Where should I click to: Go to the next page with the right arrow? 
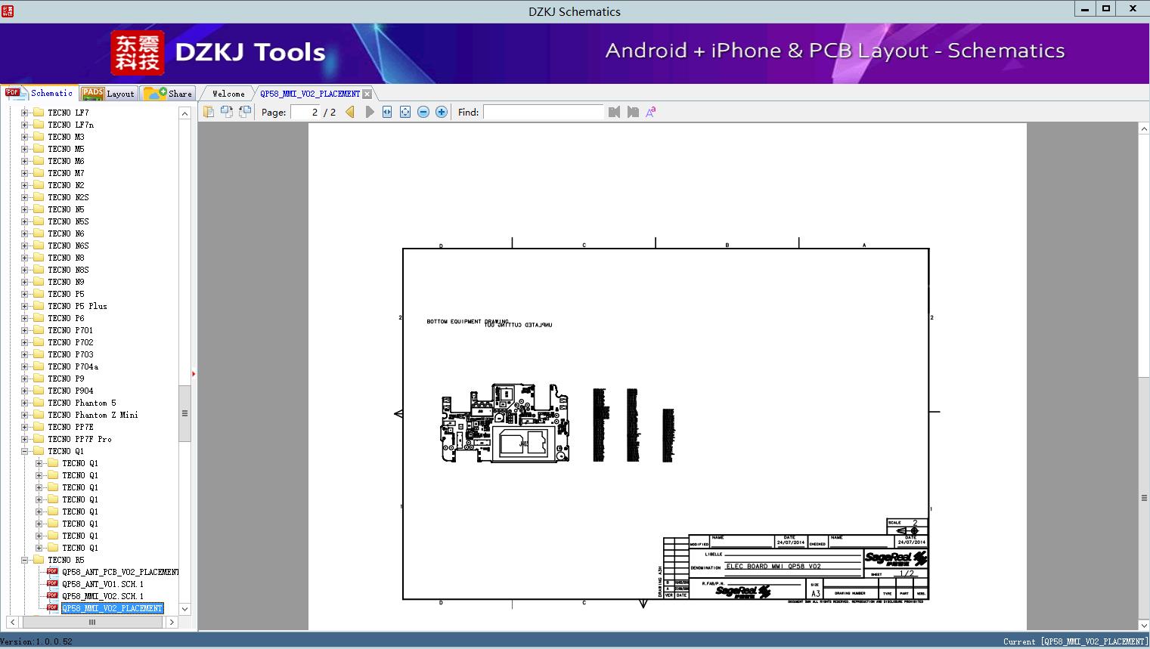pos(370,112)
